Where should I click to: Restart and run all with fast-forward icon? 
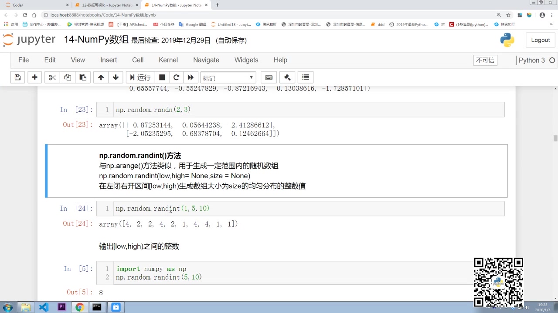point(191,77)
